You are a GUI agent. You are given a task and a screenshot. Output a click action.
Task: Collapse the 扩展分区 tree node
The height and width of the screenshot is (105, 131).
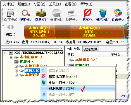pyautogui.click(x=11, y=62)
